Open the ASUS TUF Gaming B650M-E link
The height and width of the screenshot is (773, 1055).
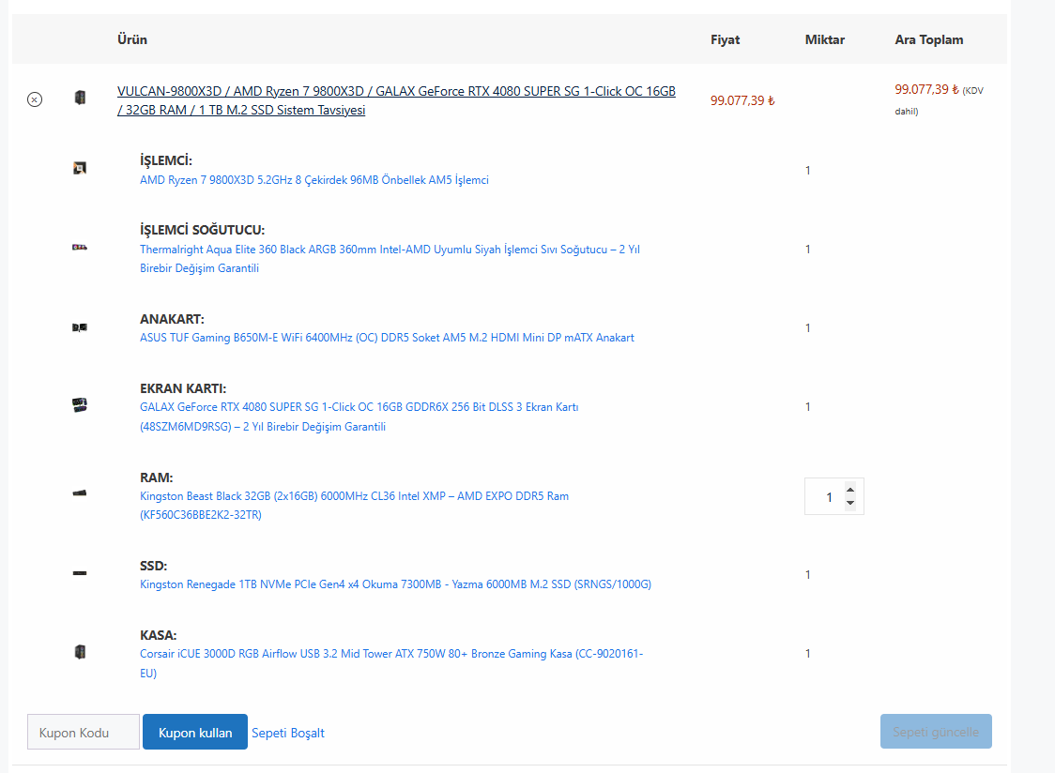tap(387, 338)
